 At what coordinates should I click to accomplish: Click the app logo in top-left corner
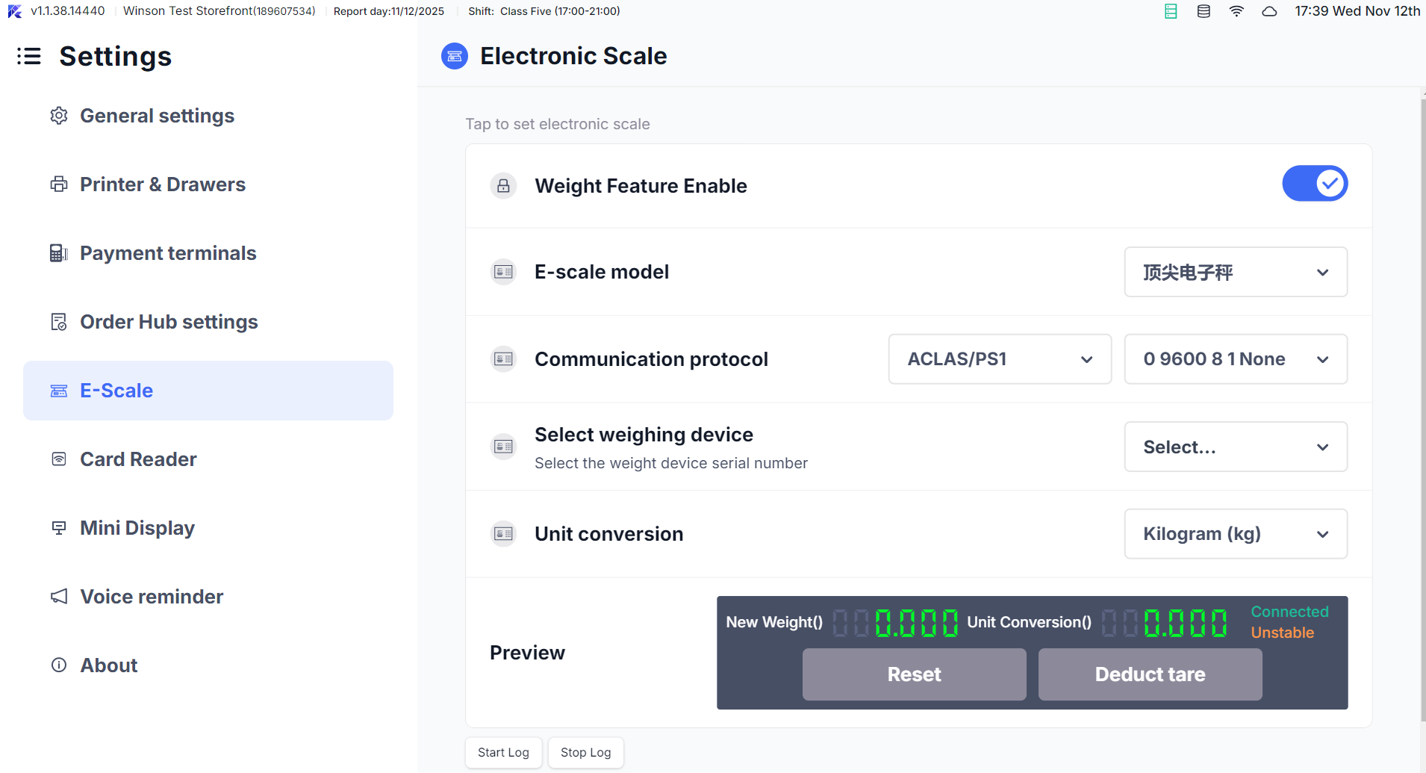15,11
